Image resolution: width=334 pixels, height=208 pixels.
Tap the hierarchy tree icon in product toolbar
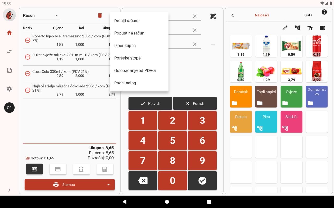tap(297, 28)
